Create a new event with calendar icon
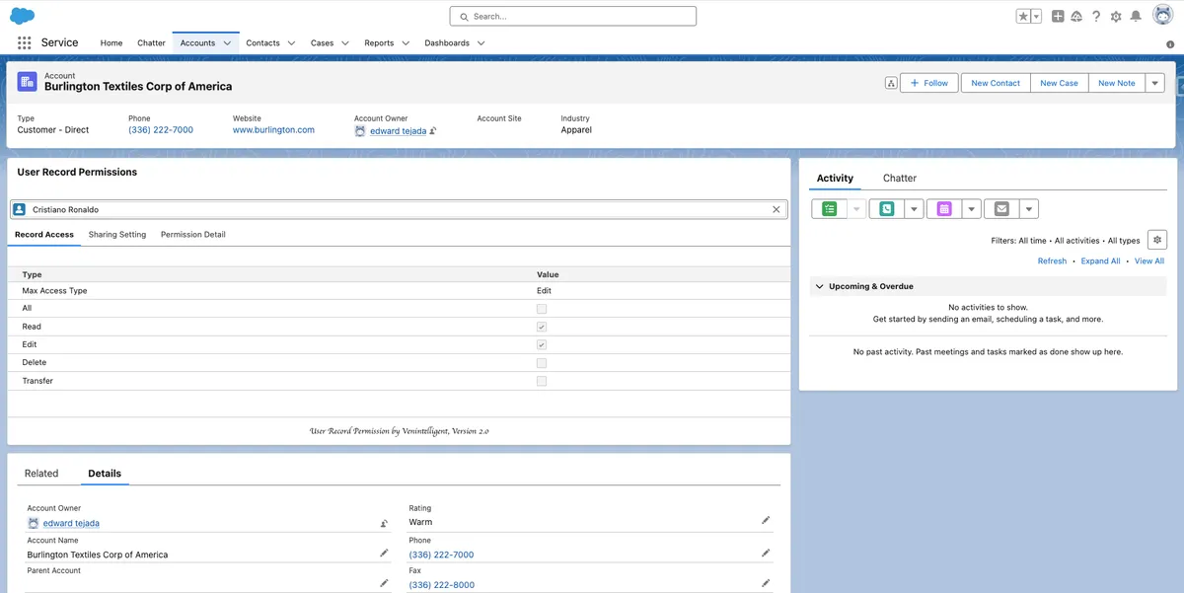 [944, 209]
